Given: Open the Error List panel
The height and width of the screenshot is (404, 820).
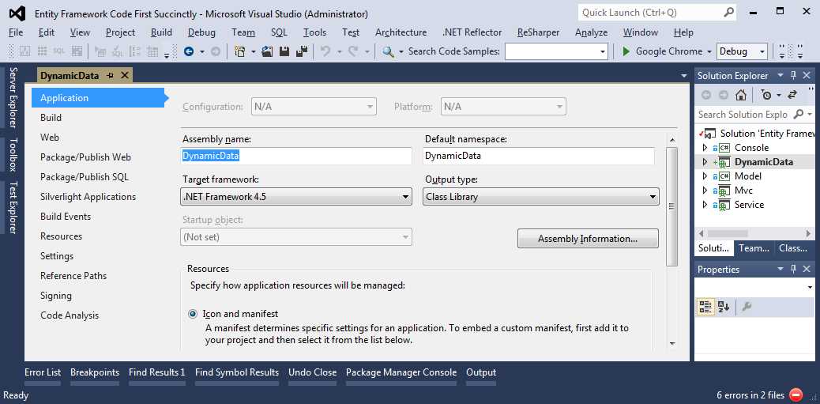Looking at the screenshot, I should (43, 372).
